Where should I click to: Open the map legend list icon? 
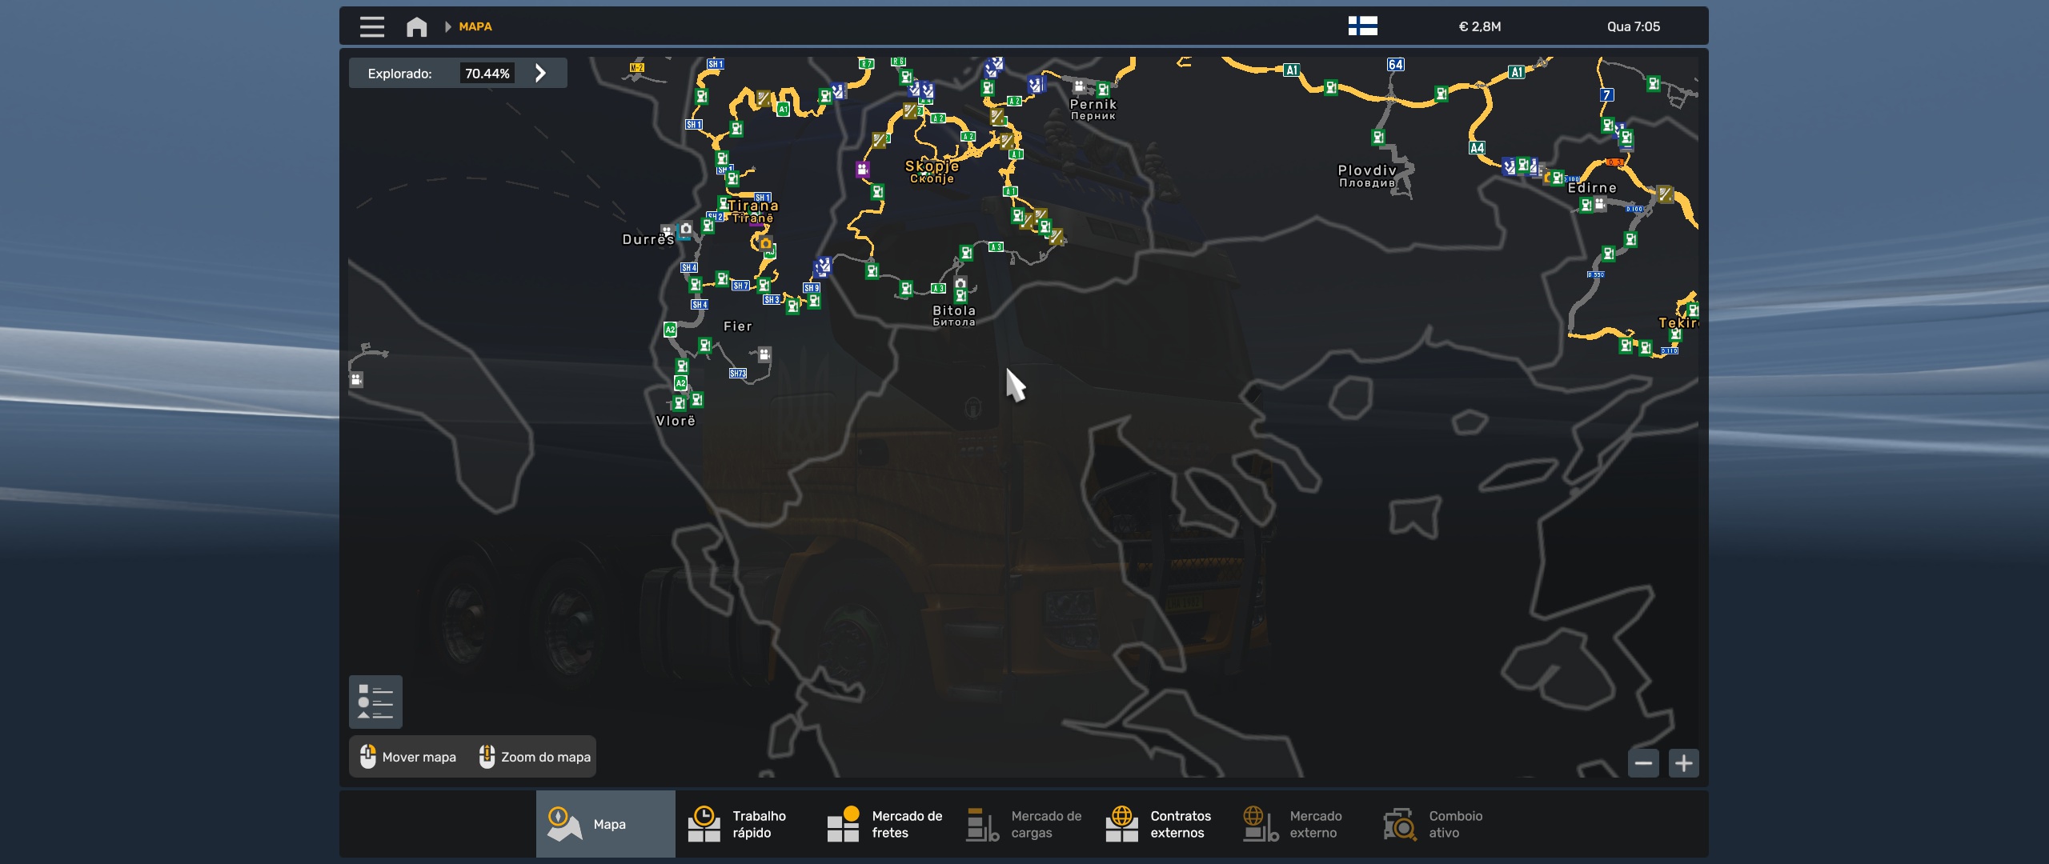coord(375,702)
